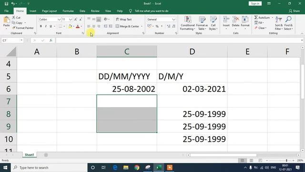The height and width of the screenshot is (172, 305).
Task: Click the Align Right icon
Action: 99,26
